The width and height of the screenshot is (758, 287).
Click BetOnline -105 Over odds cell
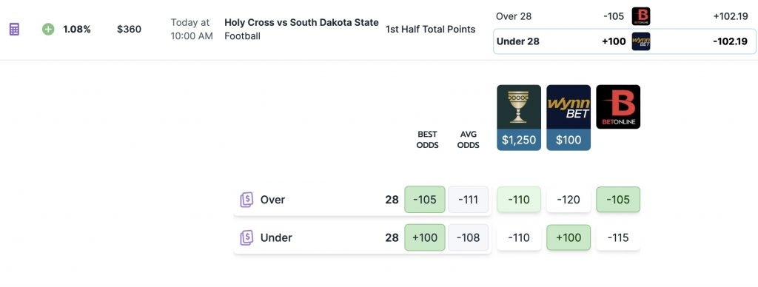(618, 200)
